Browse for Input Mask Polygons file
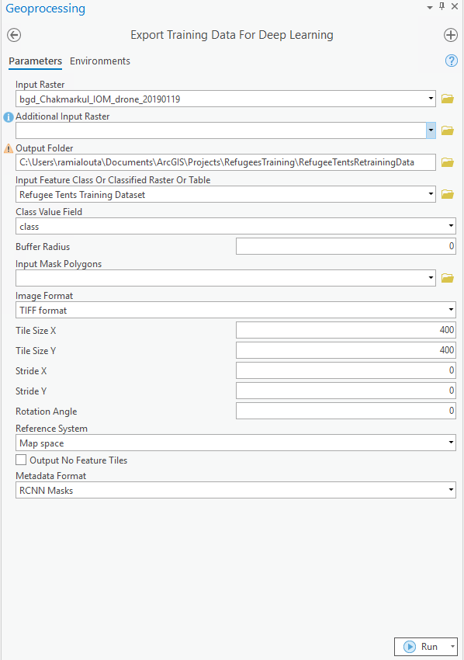 [x=448, y=277]
